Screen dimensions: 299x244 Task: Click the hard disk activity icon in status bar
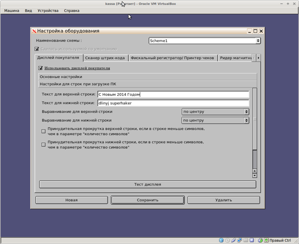click(221, 240)
